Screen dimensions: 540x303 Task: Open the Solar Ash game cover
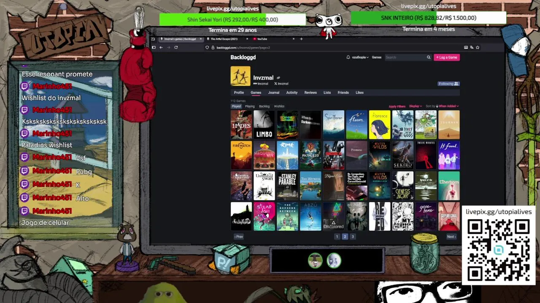tap(264, 216)
